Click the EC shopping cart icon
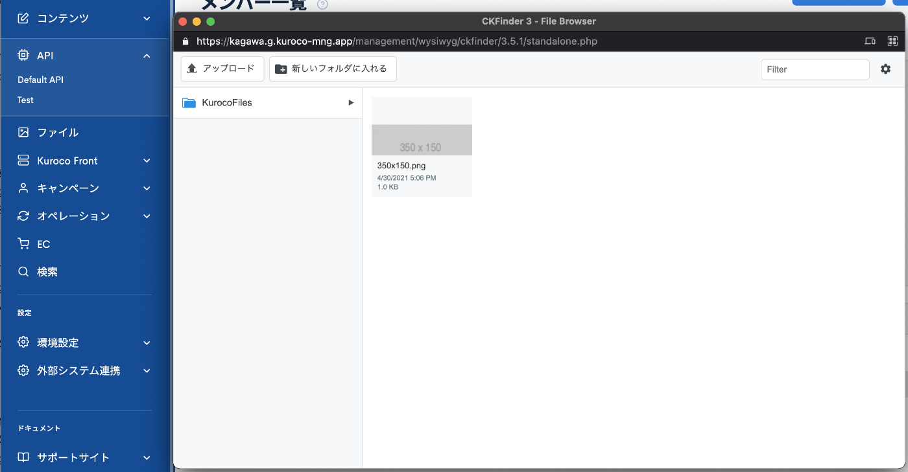 tap(23, 244)
